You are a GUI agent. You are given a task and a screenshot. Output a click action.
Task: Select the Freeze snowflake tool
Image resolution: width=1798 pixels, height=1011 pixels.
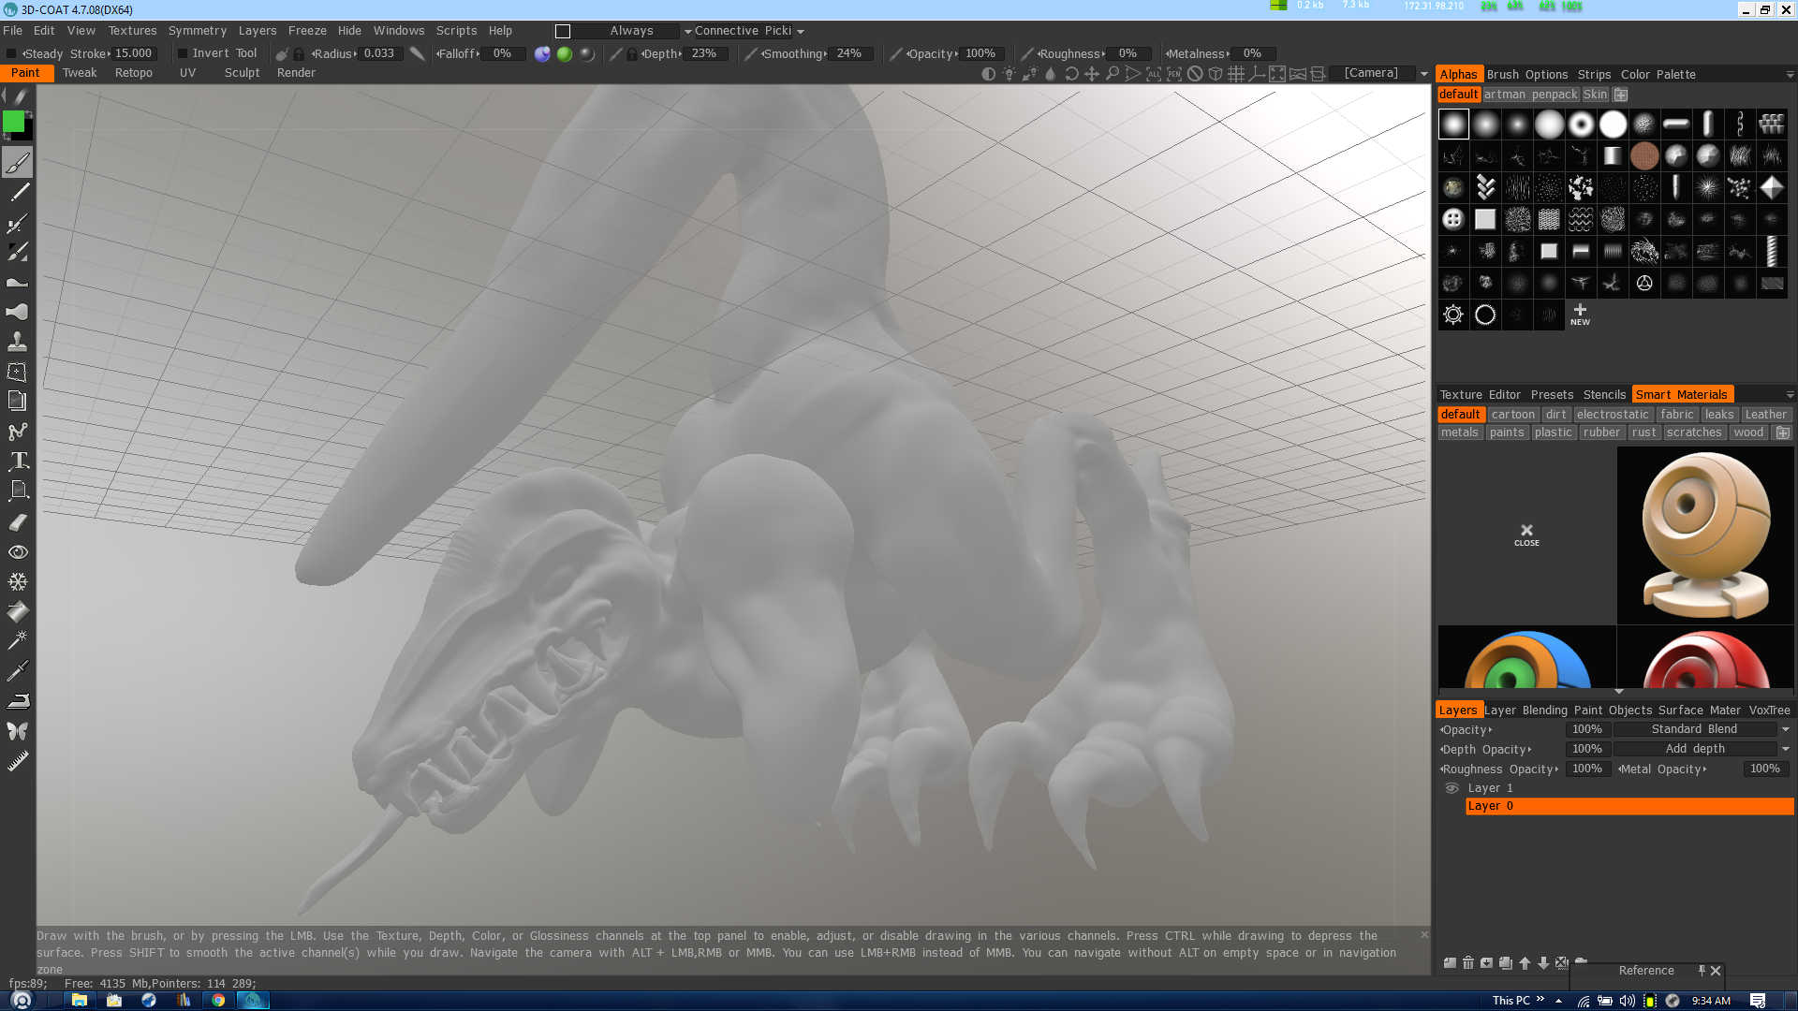pyautogui.click(x=18, y=581)
